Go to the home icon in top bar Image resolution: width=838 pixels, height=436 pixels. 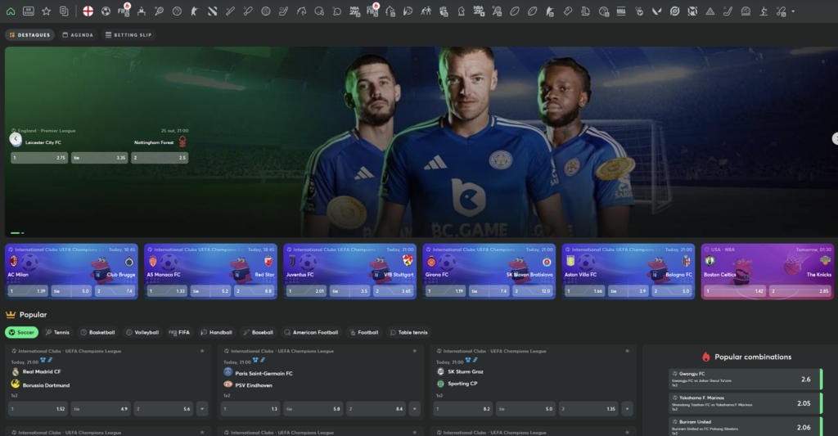(11, 11)
